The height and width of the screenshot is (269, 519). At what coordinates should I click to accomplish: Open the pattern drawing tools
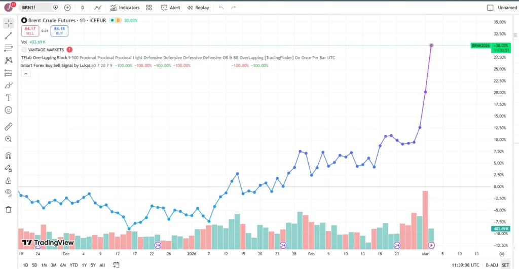(9, 60)
